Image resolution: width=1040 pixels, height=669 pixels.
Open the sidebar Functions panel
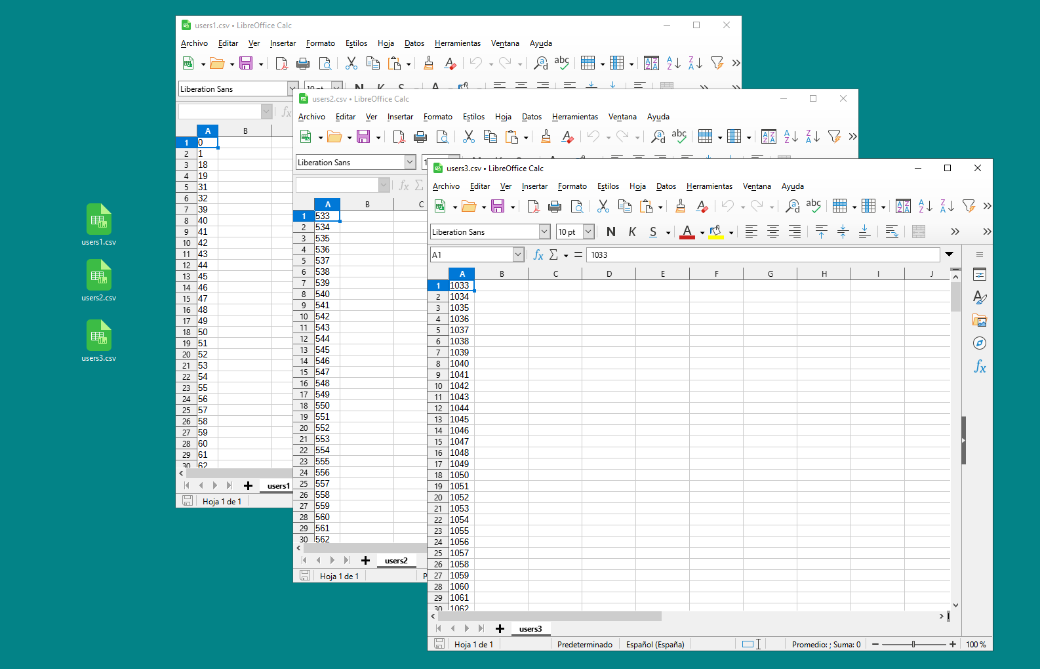click(x=980, y=366)
